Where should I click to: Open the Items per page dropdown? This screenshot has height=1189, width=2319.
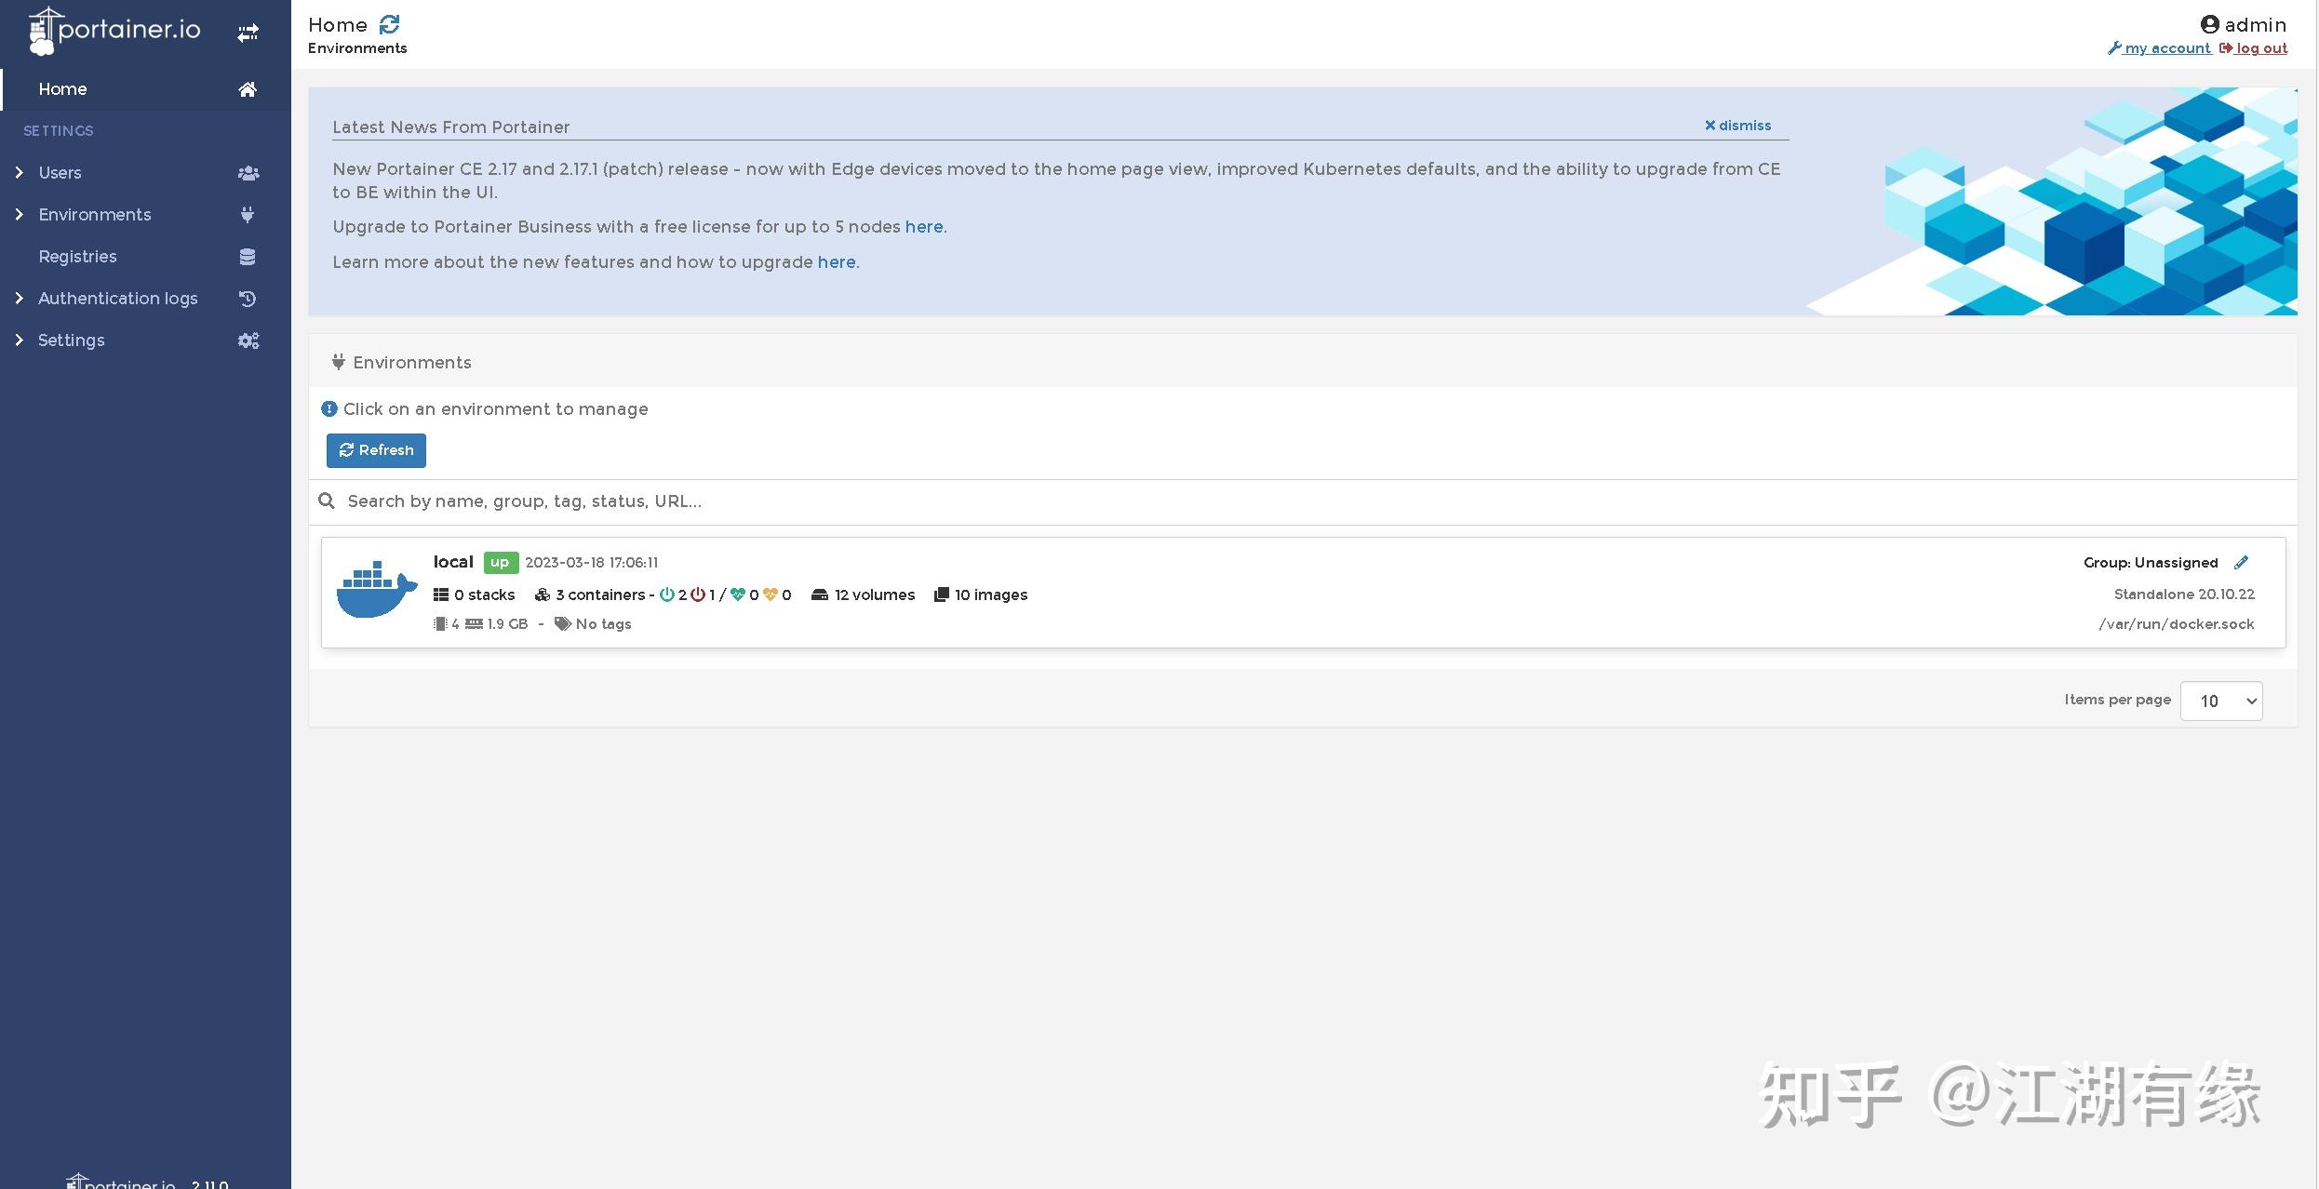click(x=2221, y=700)
